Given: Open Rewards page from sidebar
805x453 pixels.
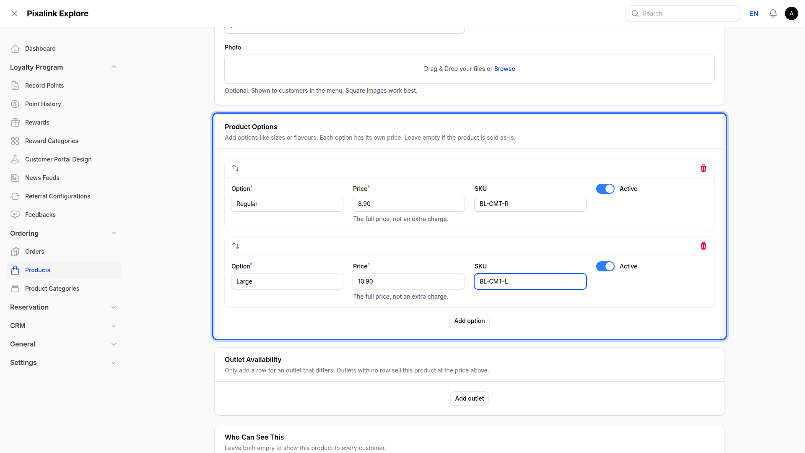Looking at the screenshot, I should tap(64, 122).
